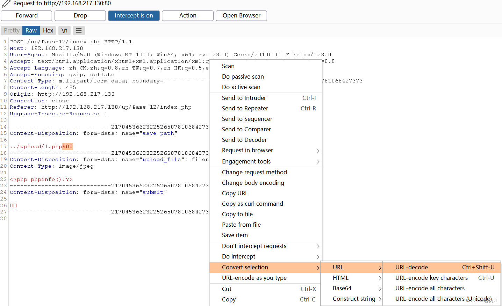Screen dimensions: 502x306
Task: Toggle the Intercept is on button
Action: pyautogui.click(x=134, y=16)
